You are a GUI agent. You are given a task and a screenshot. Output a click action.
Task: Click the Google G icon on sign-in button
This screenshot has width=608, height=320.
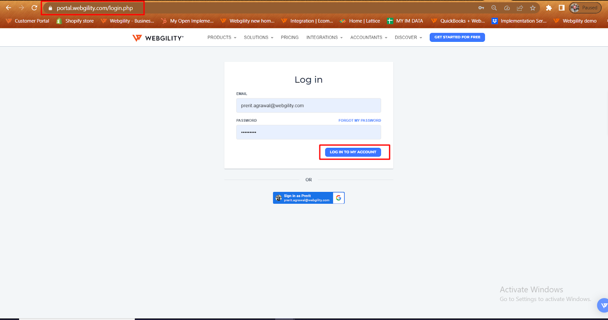click(339, 198)
